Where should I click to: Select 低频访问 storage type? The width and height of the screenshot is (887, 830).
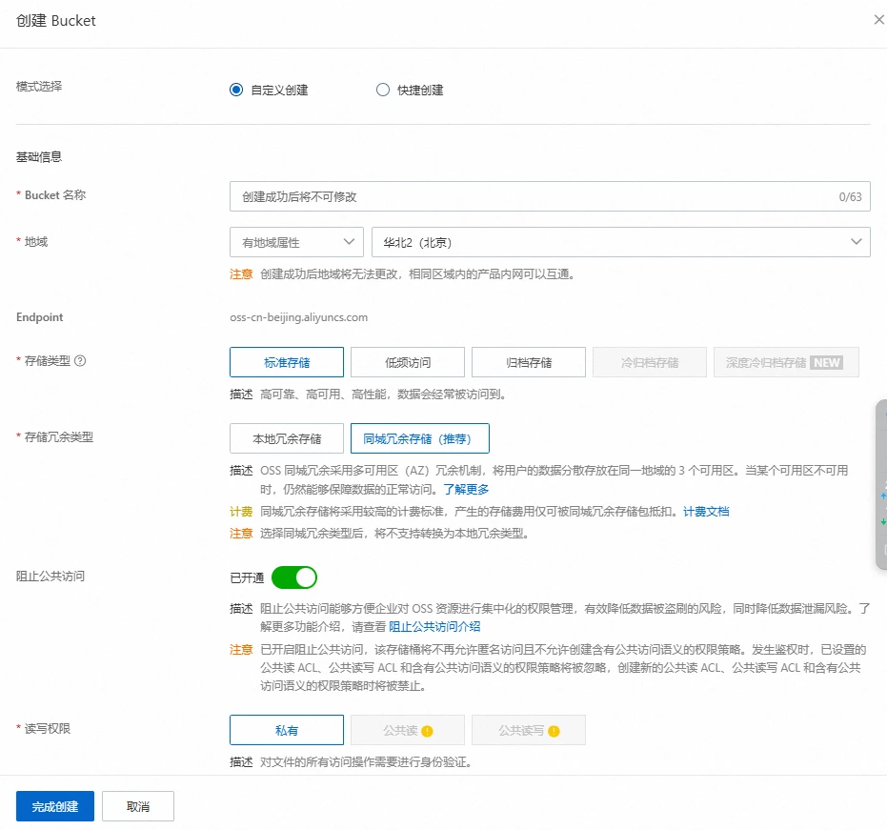point(408,362)
